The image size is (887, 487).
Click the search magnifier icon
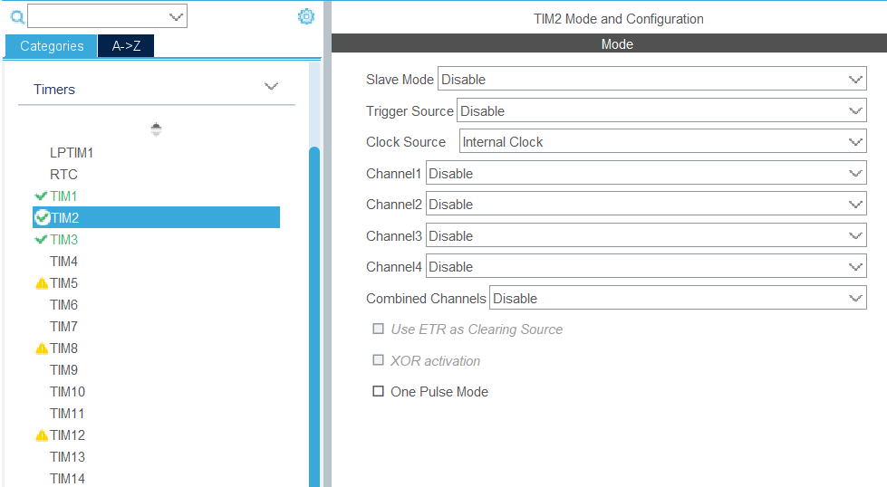[x=16, y=16]
